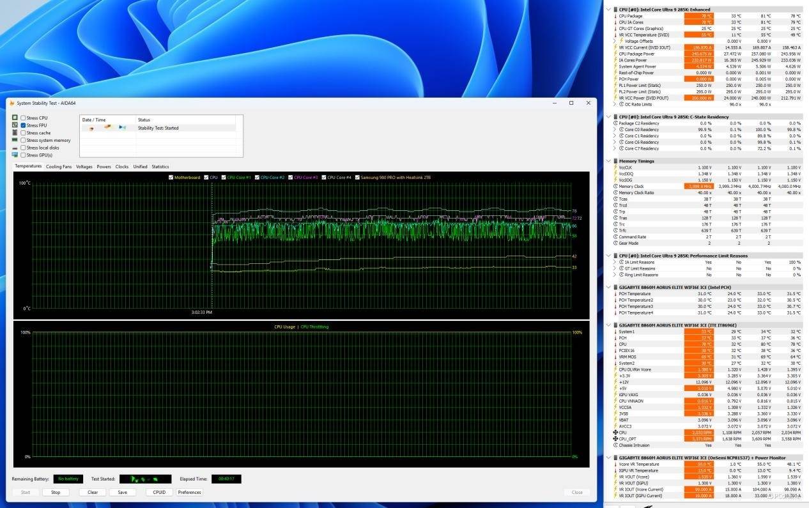Click the monitor icon beside Stress GPU(s)
809x508 pixels.
[x=15, y=155]
